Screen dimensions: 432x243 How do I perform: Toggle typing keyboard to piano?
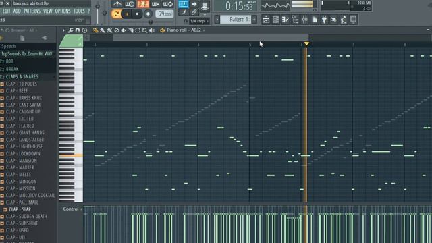(183, 4)
